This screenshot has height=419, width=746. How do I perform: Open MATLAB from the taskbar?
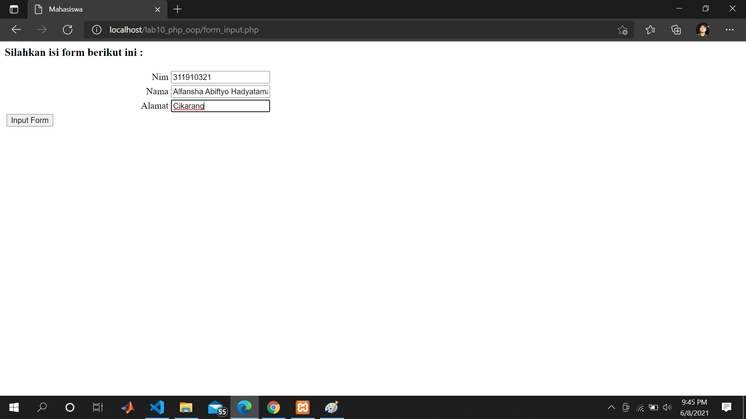pyautogui.click(x=128, y=407)
